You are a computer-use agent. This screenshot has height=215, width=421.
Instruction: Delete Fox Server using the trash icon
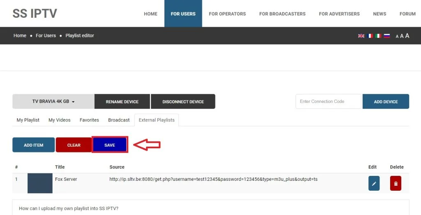click(396, 183)
